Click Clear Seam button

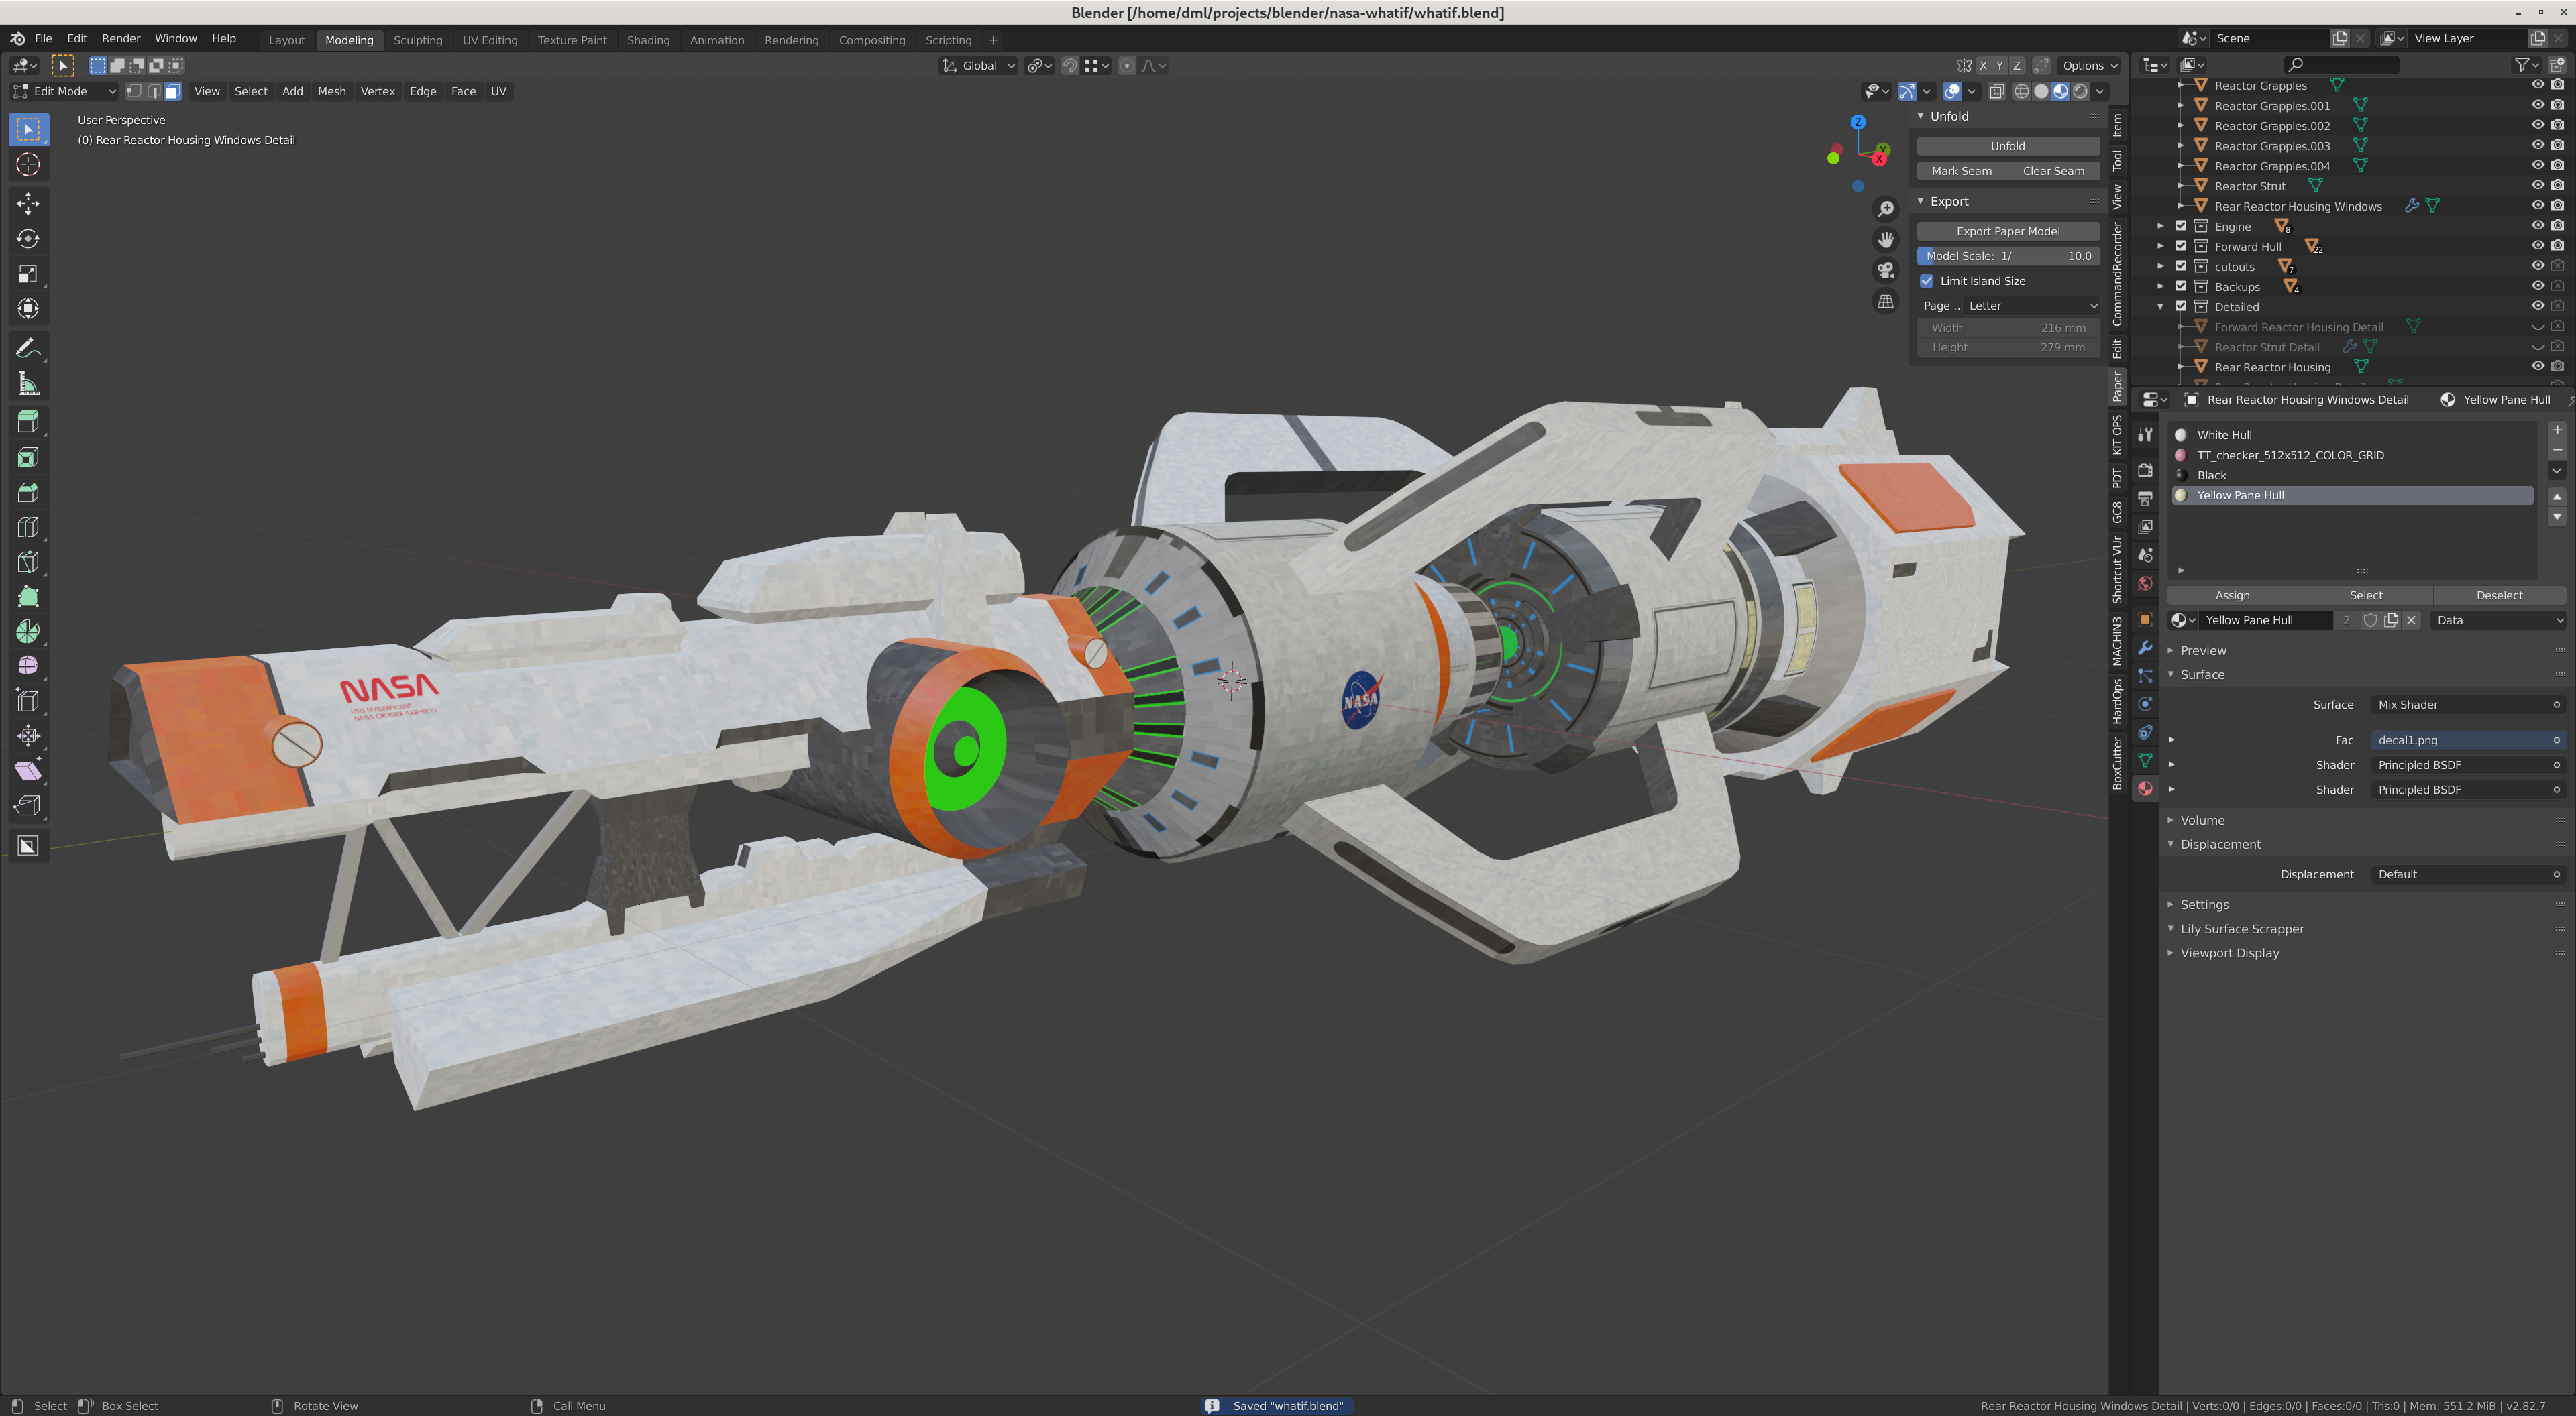[x=2054, y=171]
